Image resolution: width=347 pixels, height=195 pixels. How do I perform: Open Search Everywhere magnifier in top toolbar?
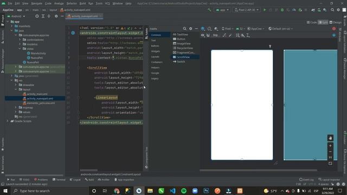point(332,10)
